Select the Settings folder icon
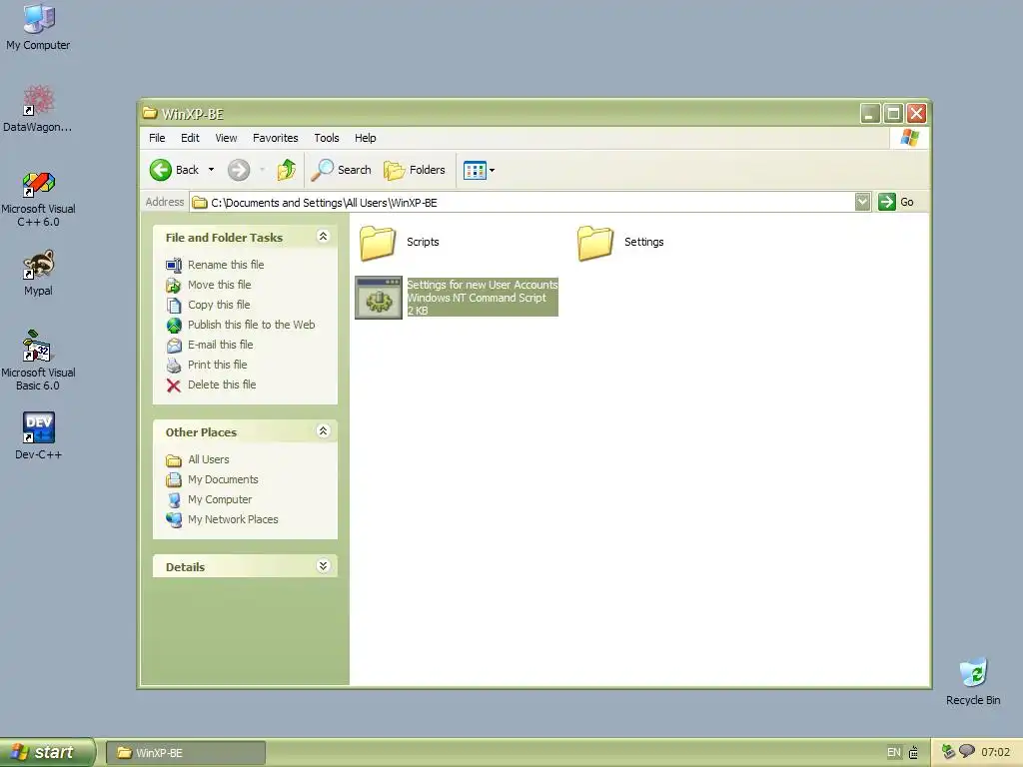1023x767 pixels. [595, 243]
